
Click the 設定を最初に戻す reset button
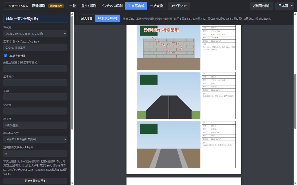coord(35,181)
